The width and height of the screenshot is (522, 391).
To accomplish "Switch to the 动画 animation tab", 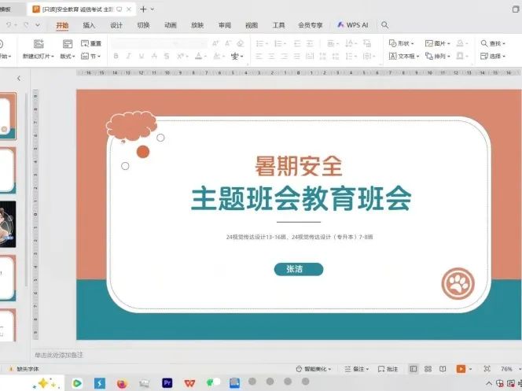I will (171, 25).
